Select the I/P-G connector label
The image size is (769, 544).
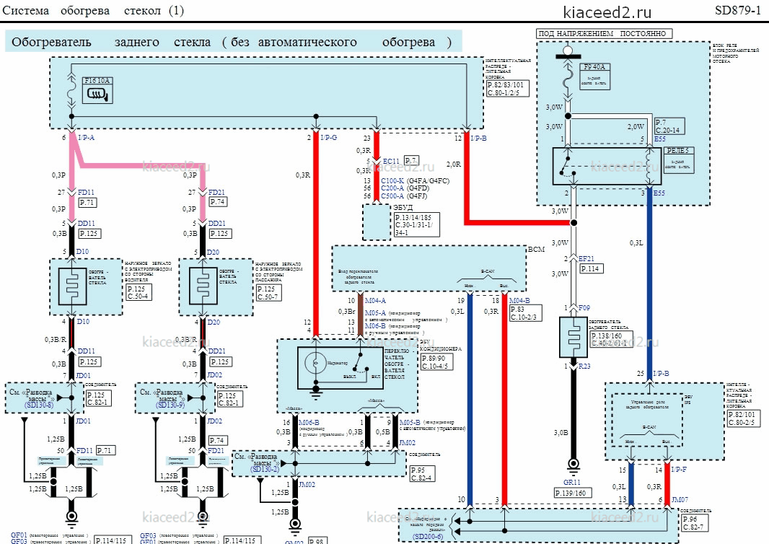click(329, 138)
